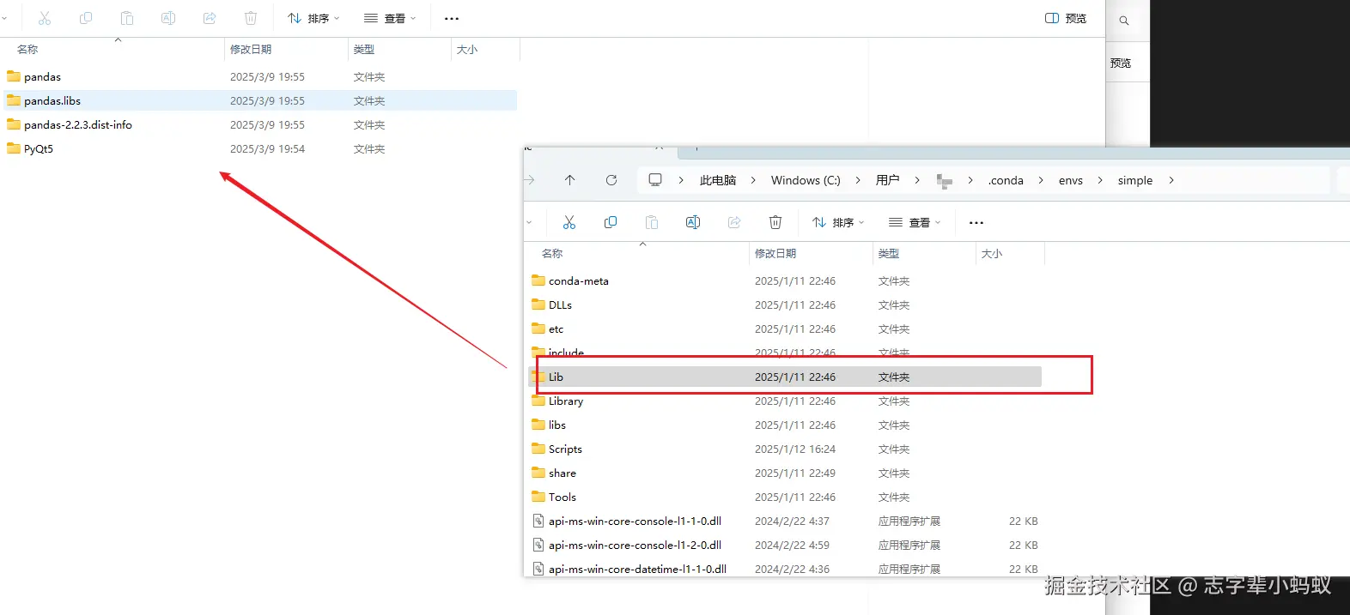
Task: Open 排序 sort dropdown in front Explorer window
Action: [x=838, y=222]
